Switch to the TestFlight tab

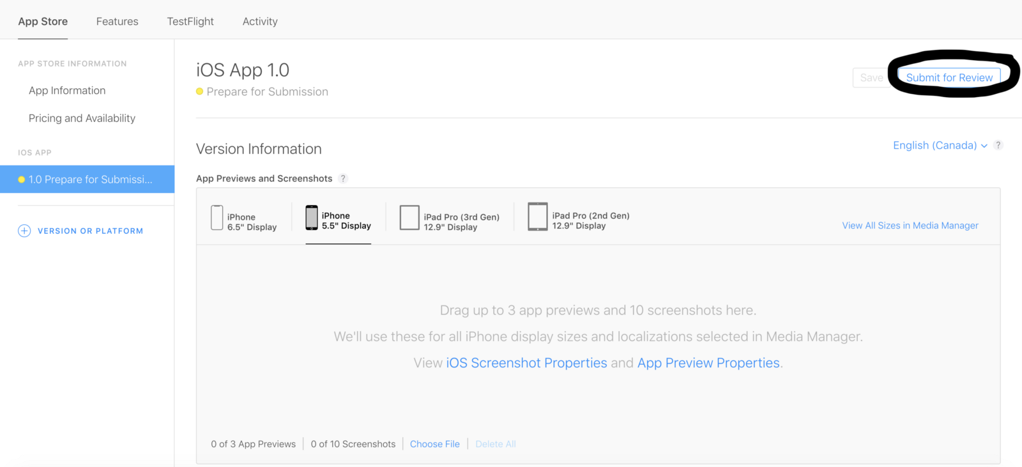click(190, 21)
